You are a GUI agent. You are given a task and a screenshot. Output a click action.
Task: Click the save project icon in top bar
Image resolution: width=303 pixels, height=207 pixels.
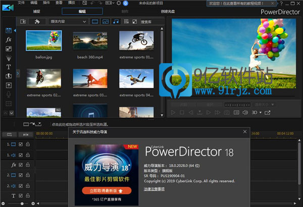click(x=85, y=3)
